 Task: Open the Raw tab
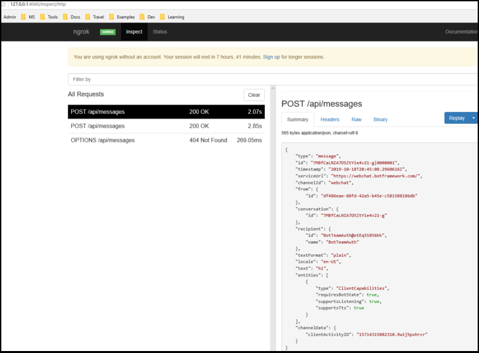[x=356, y=119]
